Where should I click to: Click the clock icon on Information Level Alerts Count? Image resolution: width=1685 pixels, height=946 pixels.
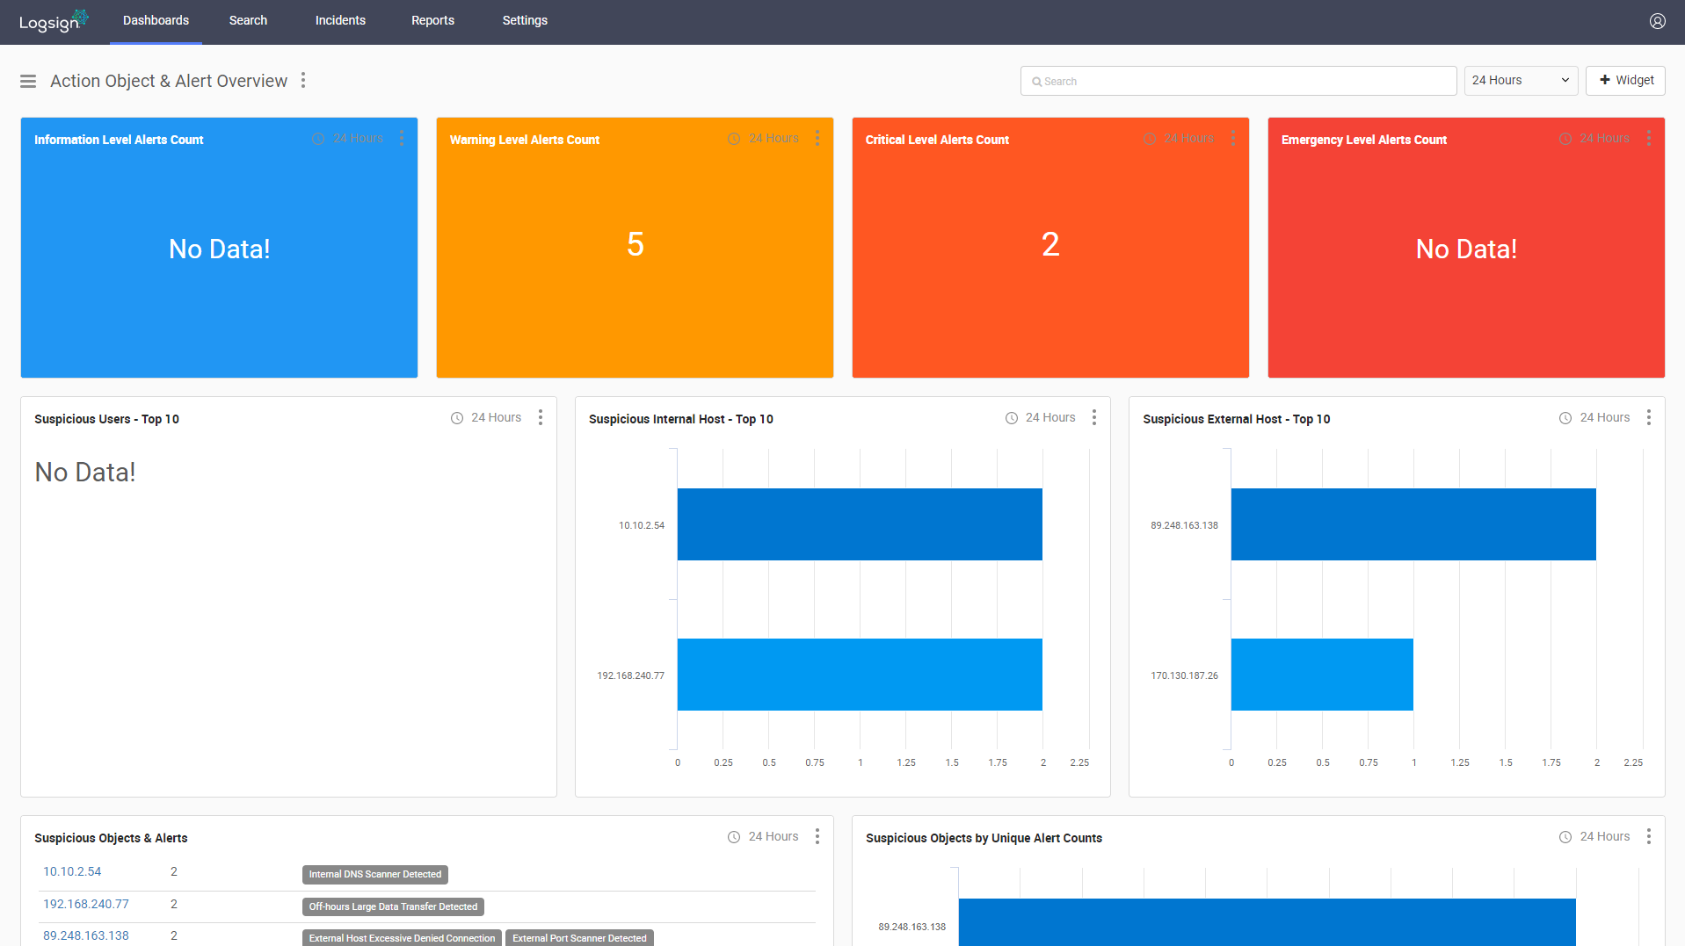pyautogui.click(x=317, y=138)
